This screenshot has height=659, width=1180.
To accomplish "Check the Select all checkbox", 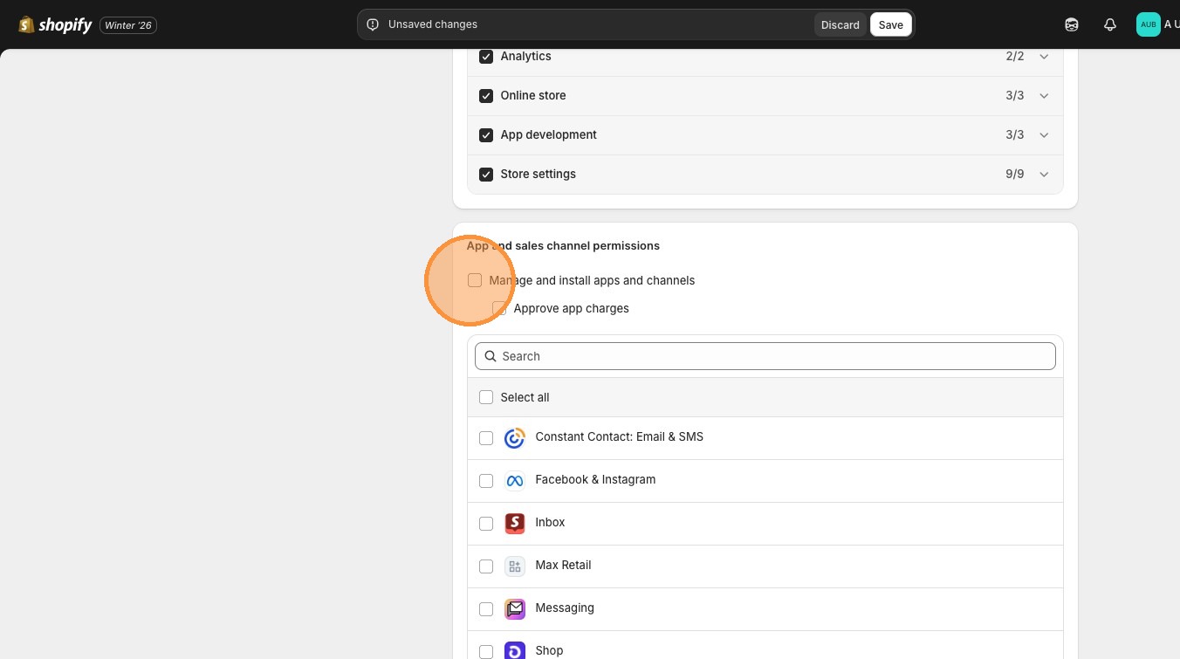I will pos(486,397).
